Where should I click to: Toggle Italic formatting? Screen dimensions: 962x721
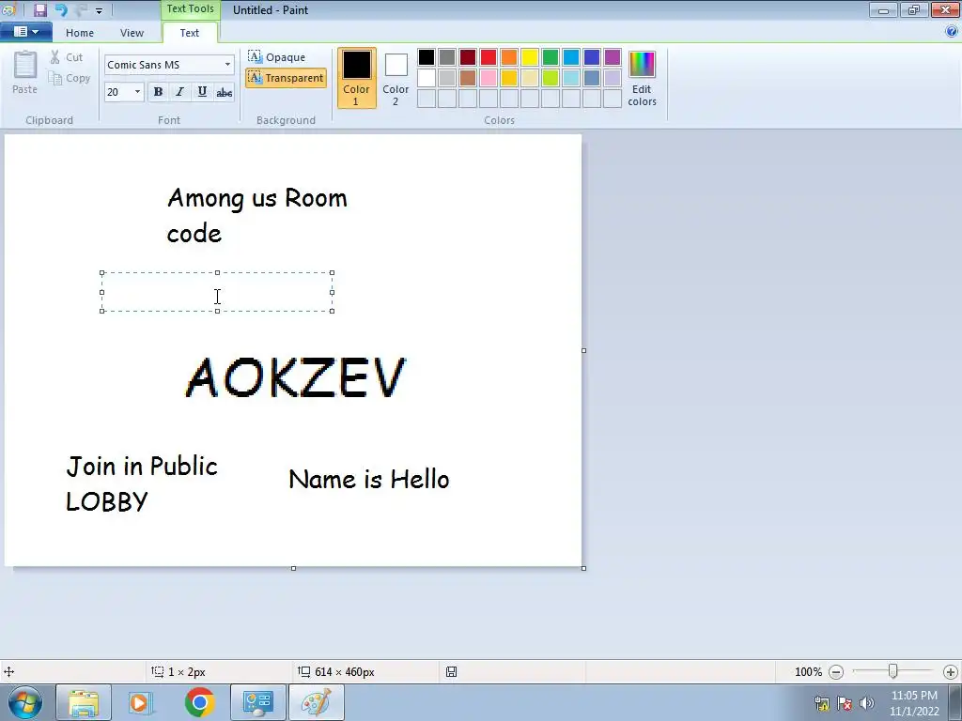179,92
